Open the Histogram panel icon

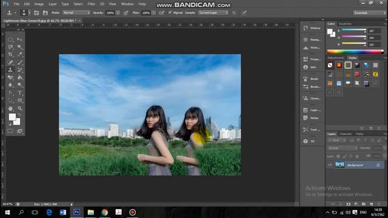pos(306,47)
